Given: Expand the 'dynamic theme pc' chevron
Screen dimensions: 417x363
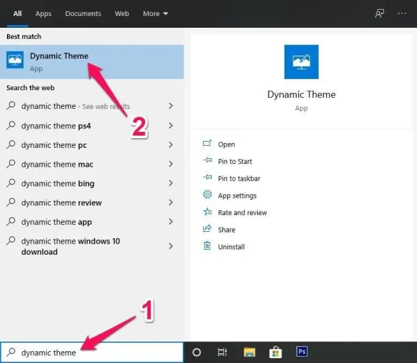Looking at the screenshot, I should click(171, 145).
